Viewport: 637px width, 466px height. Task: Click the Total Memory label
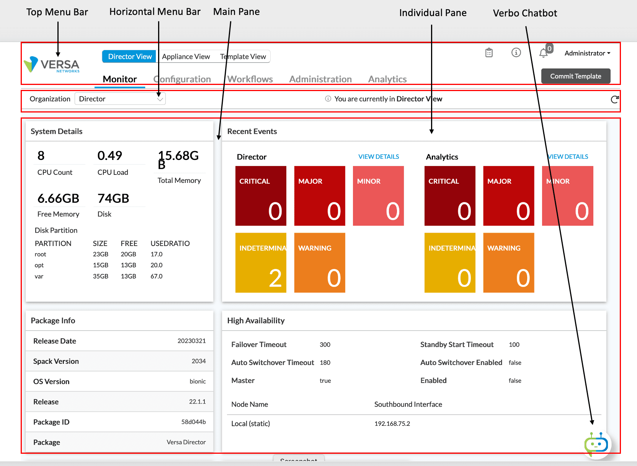click(179, 180)
